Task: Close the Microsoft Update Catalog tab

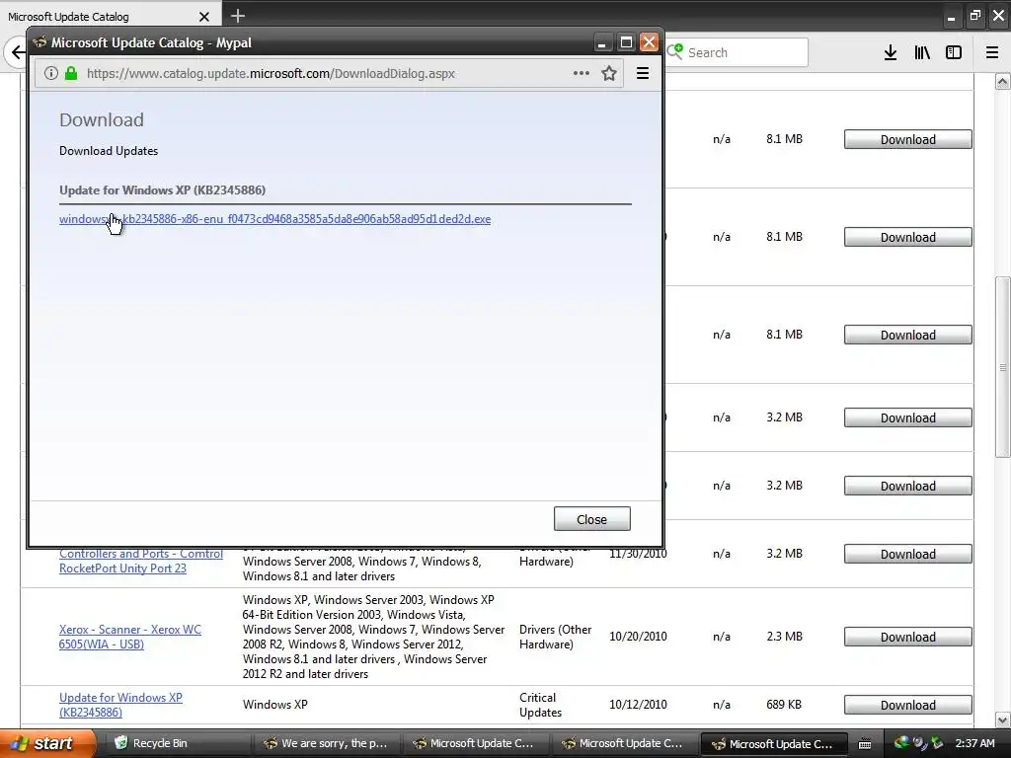Action: click(204, 17)
